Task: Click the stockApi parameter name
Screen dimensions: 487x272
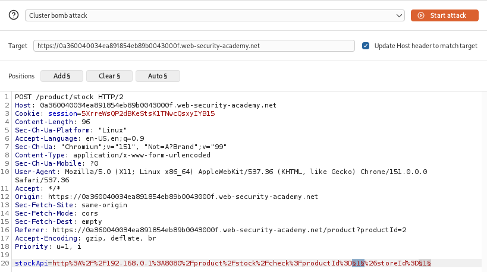Action: point(32,263)
